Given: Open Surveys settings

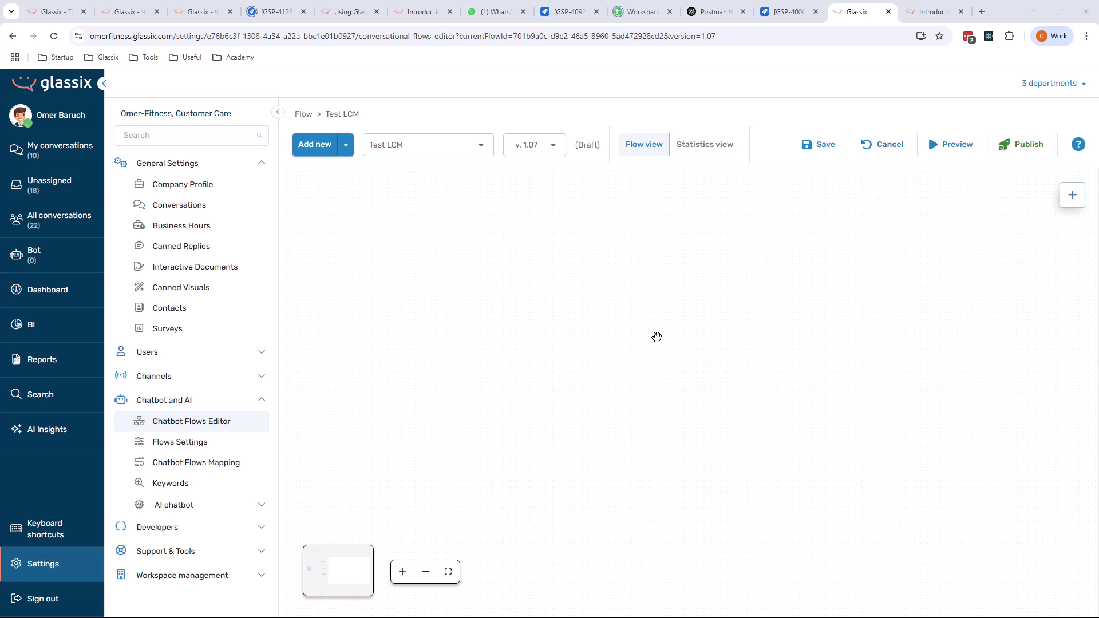Looking at the screenshot, I should [x=192, y=328].
